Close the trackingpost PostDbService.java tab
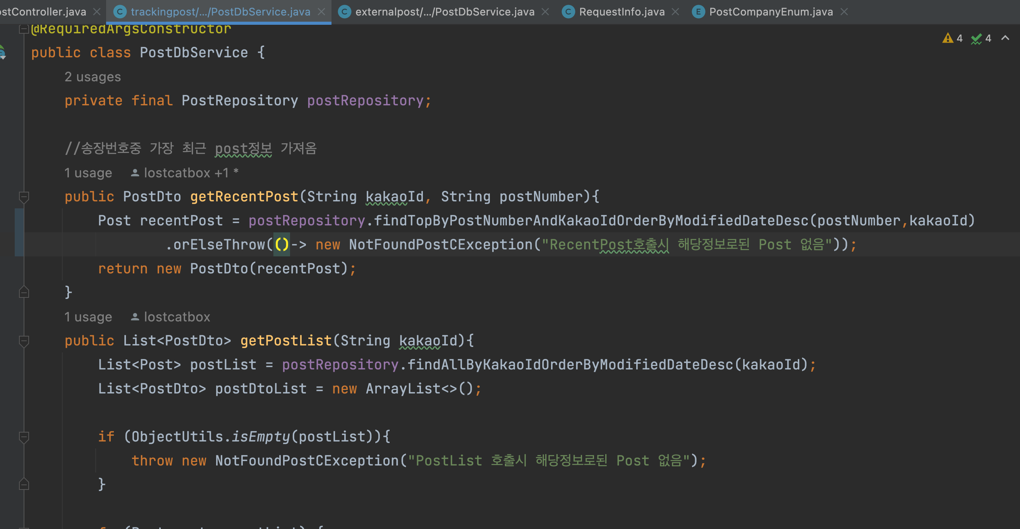This screenshot has width=1020, height=529. point(321,12)
